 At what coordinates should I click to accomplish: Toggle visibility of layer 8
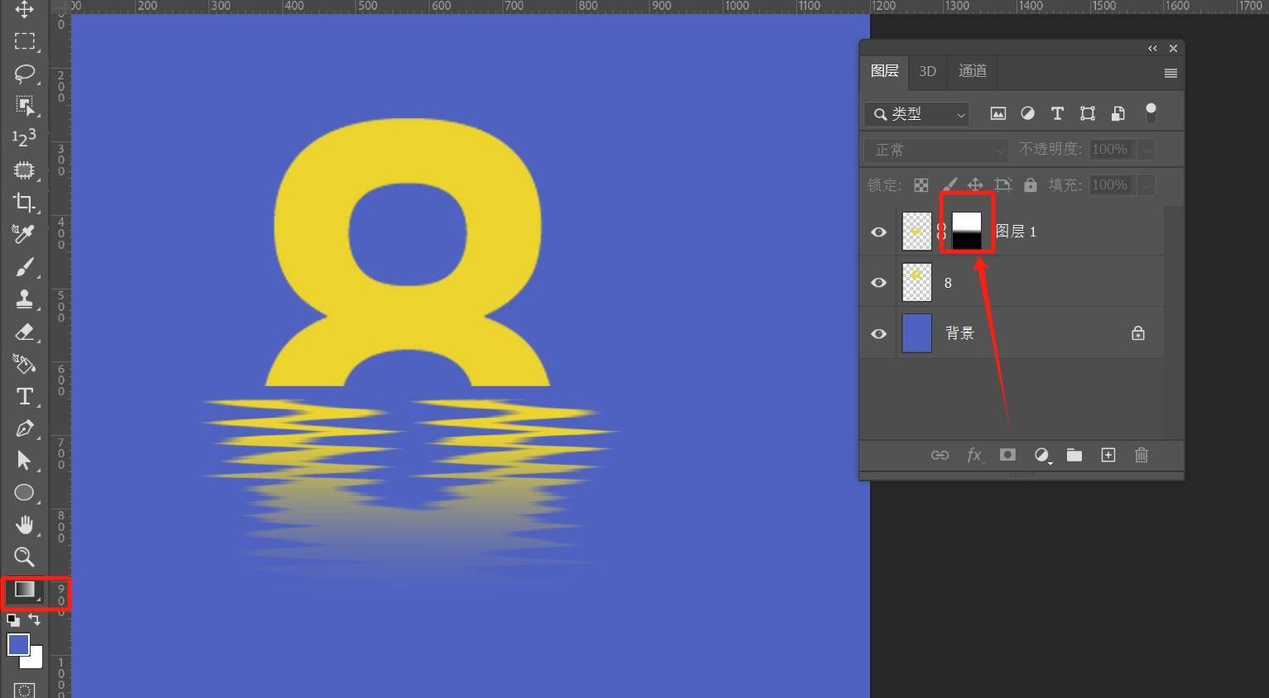tap(878, 283)
